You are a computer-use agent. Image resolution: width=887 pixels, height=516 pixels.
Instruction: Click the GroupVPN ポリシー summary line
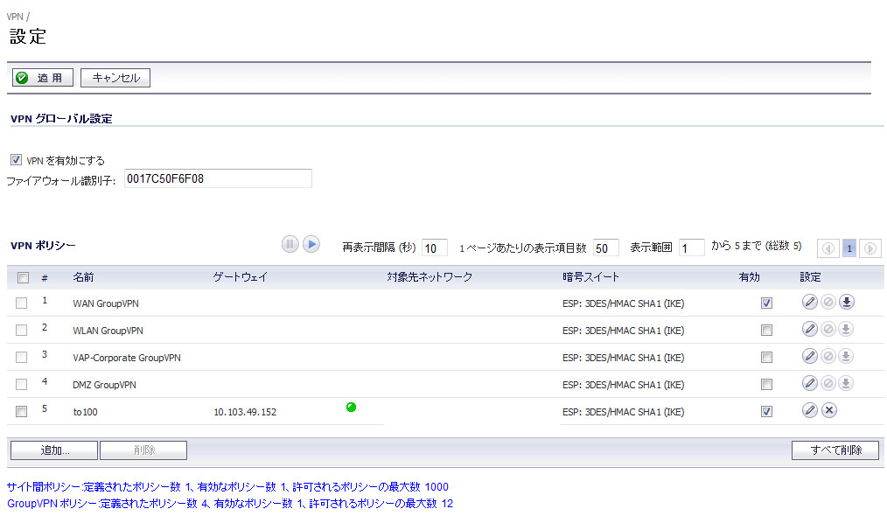point(230,503)
